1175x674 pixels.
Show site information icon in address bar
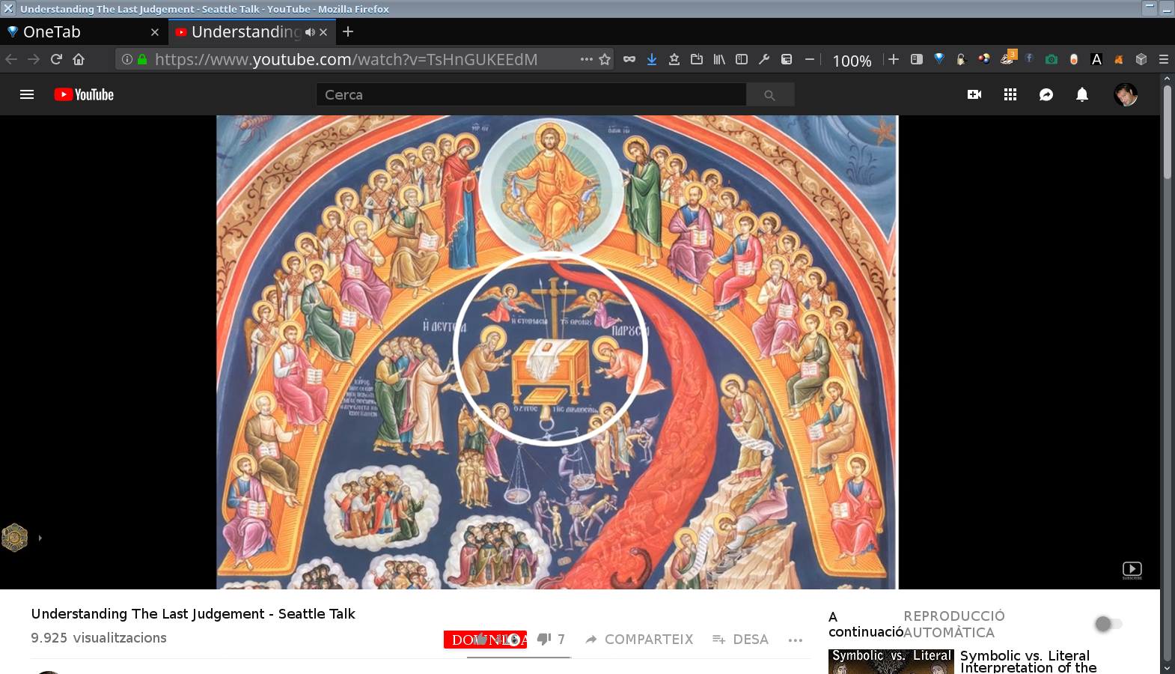coord(127,59)
